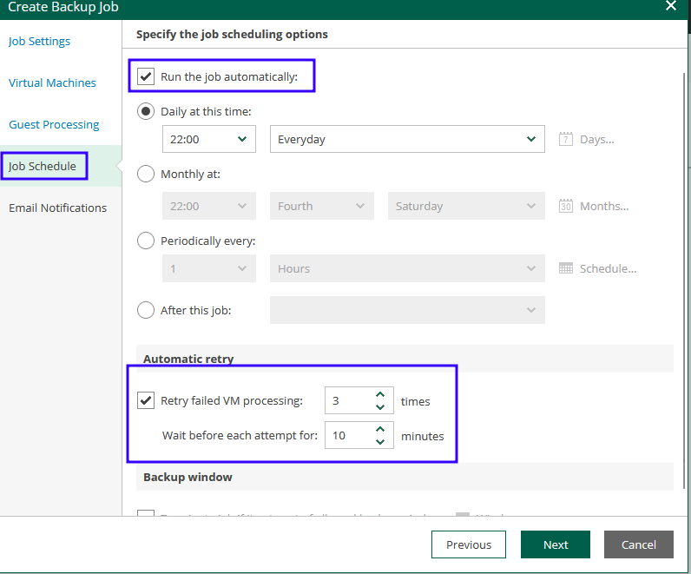Open the Everyday dropdown
Screen dimensions: 691x574
click(407, 139)
